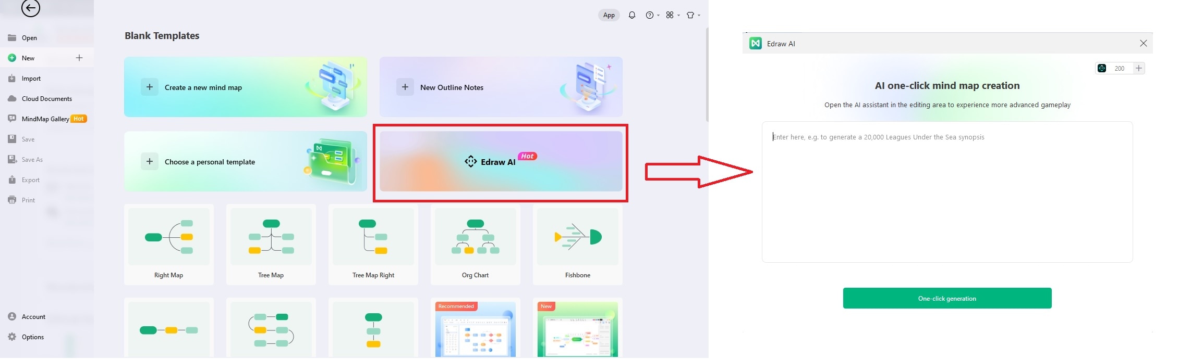The height and width of the screenshot is (359, 1191).
Task: Click the plus on Create a new mind map
Action: [x=150, y=87]
